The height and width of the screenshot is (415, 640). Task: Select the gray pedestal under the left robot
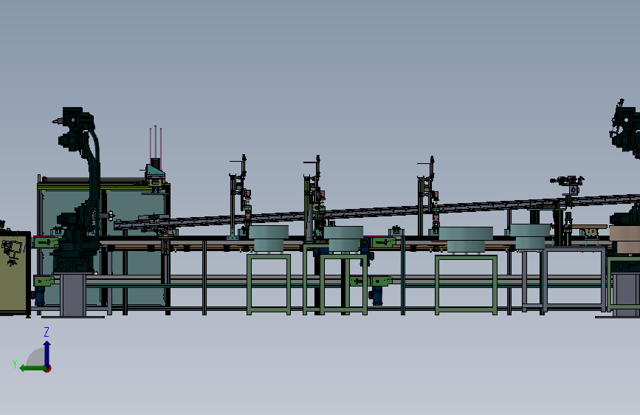(72, 295)
